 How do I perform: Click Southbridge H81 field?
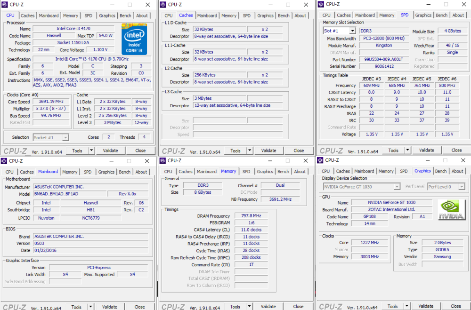coord(91,210)
